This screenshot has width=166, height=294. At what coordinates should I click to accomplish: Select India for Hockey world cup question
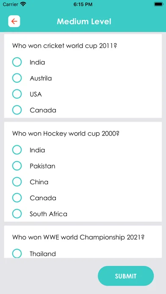(x=17, y=150)
